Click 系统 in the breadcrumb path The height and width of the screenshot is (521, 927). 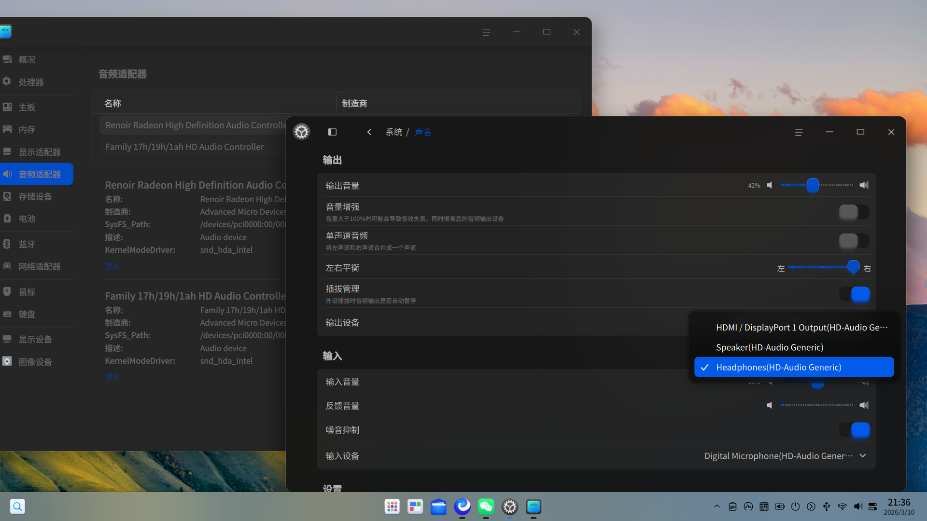393,132
